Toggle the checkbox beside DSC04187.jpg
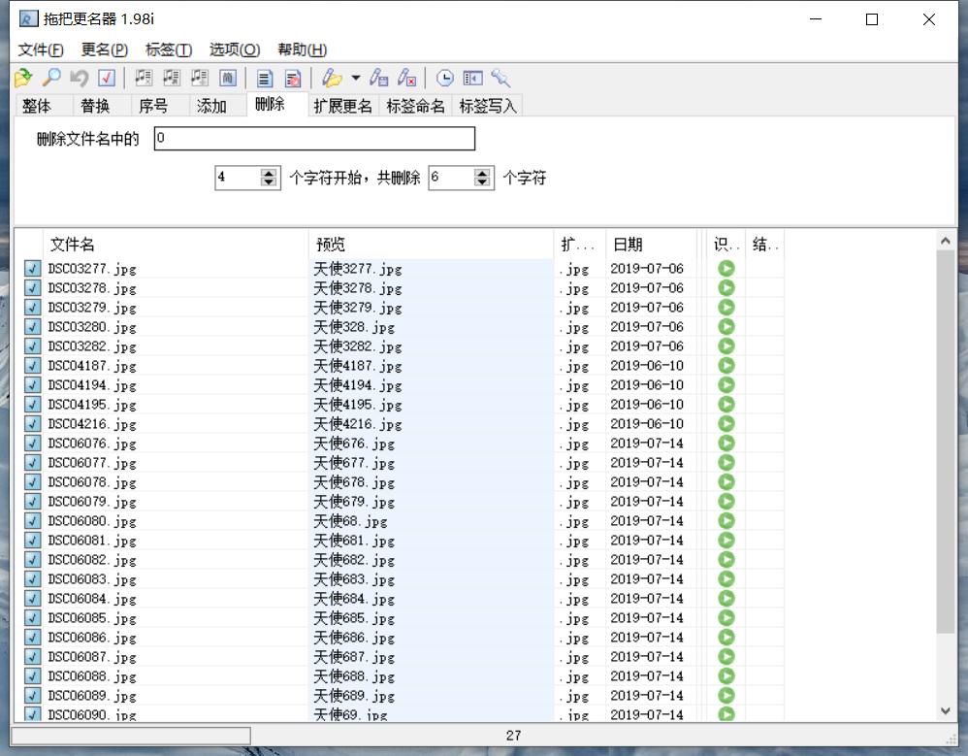 point(32,366)
